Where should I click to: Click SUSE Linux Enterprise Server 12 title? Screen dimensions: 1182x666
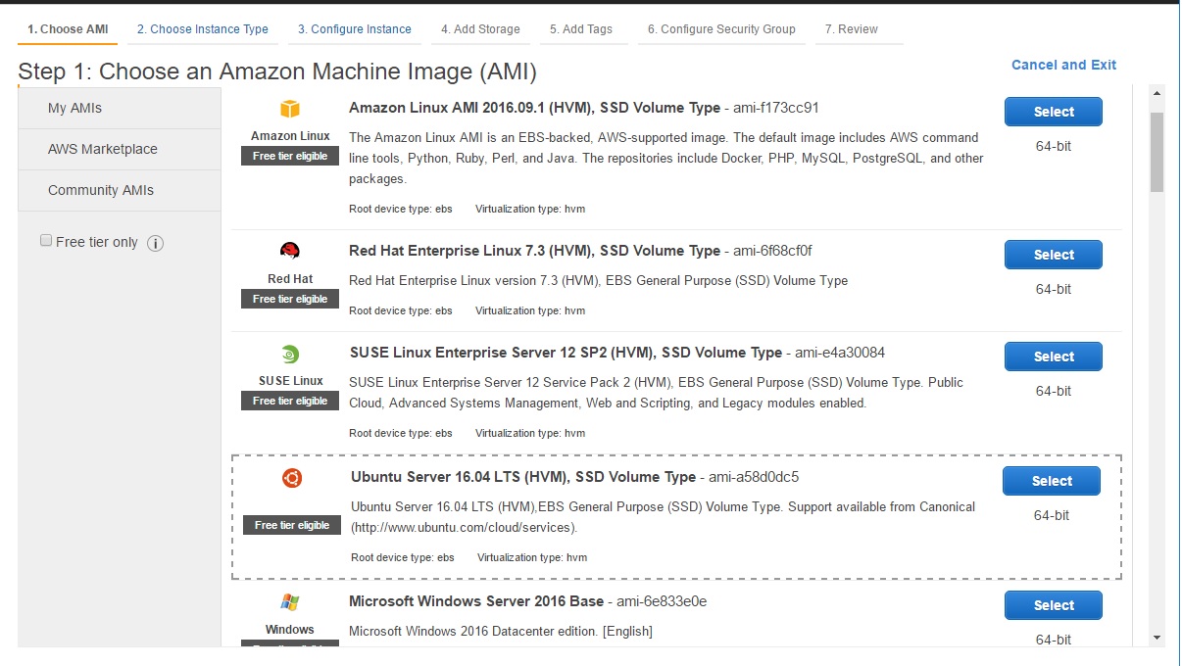point(566,353)
